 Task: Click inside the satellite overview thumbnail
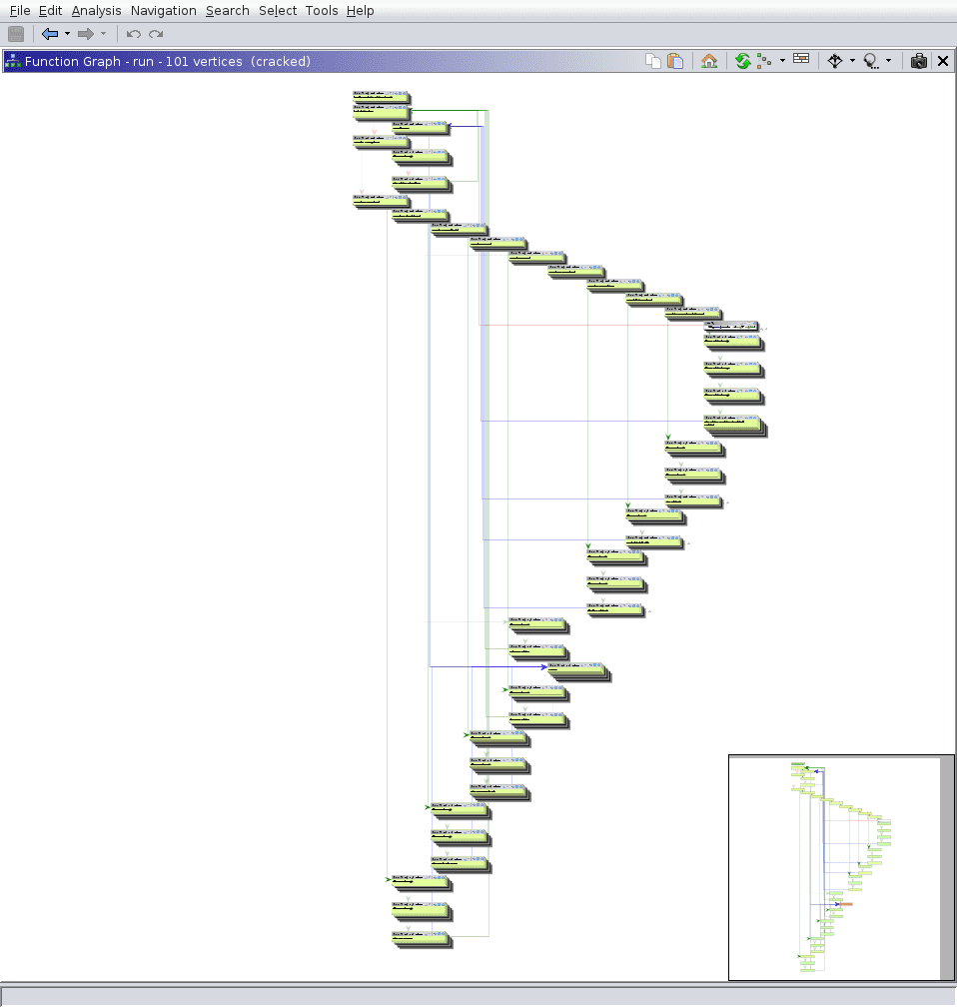pyautogui.click(x=834, y=866)
